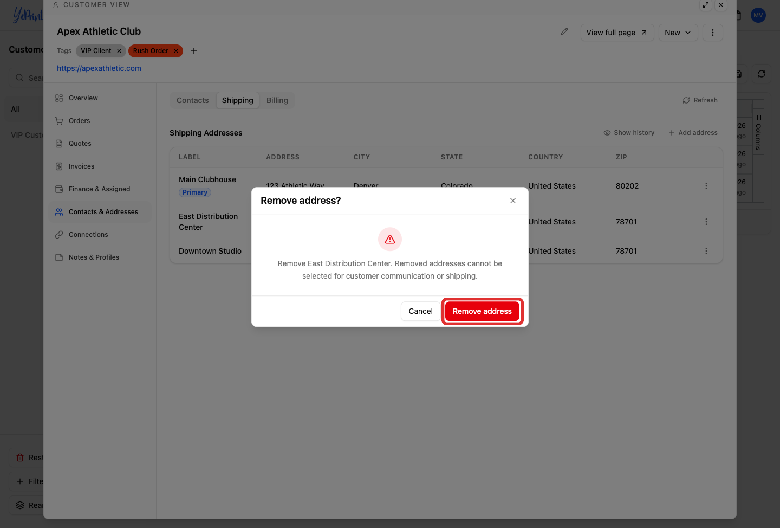
Task: Refresh the shipping addresses list
Action: pos(700,100)
